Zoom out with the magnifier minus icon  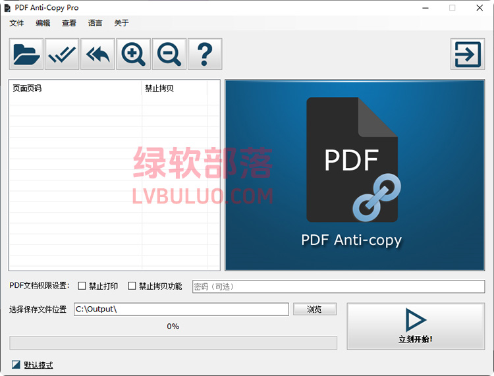169,54
